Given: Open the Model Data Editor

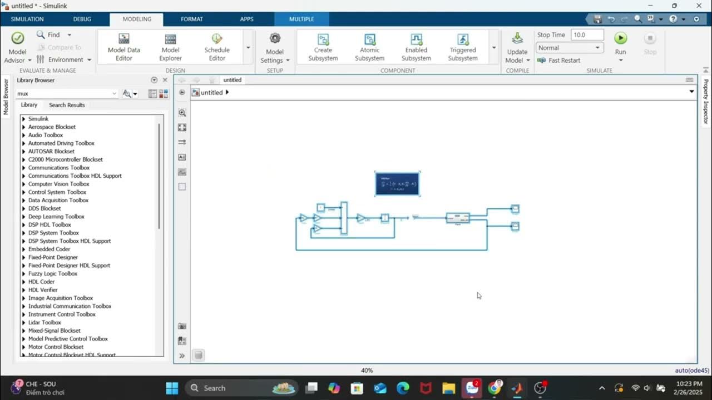Looking at the screenshot, I should pyautogui.click(x=124, y=48).
